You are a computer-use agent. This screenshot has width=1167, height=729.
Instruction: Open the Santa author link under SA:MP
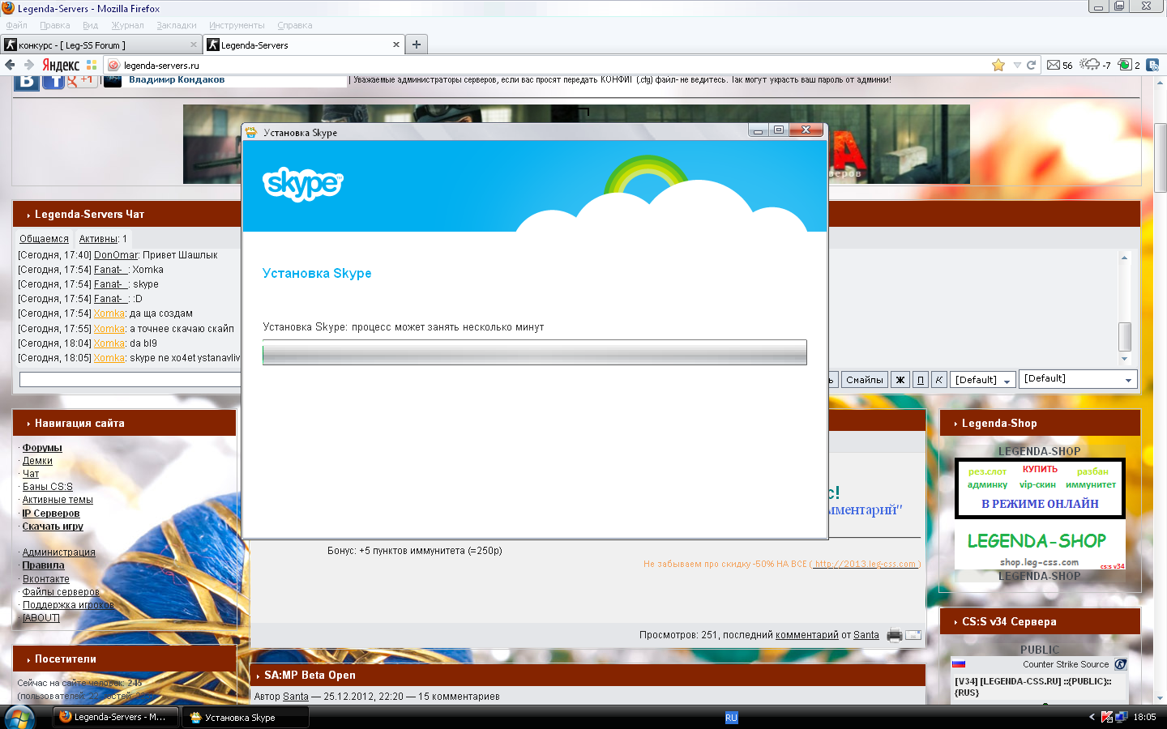click(296, 697)
